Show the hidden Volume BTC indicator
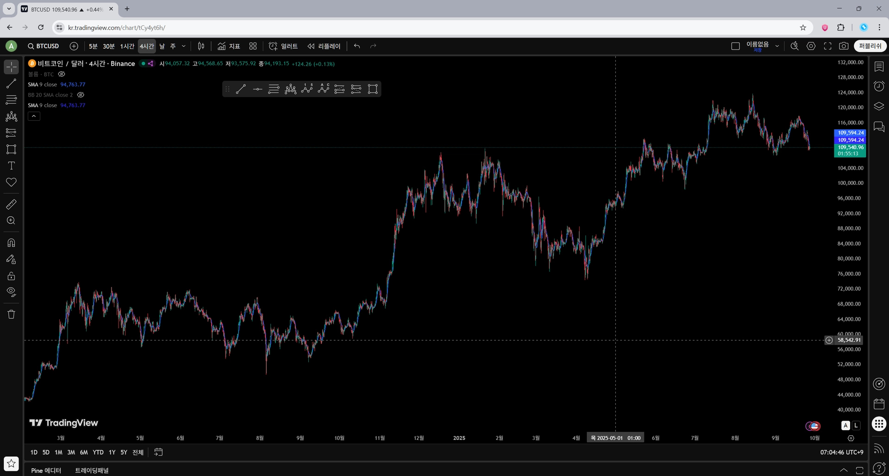889x476 pixels. [x=62, y=74]
